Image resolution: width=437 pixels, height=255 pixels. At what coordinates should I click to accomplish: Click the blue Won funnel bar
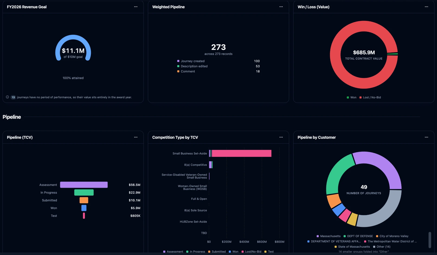(x=84, y=208)
